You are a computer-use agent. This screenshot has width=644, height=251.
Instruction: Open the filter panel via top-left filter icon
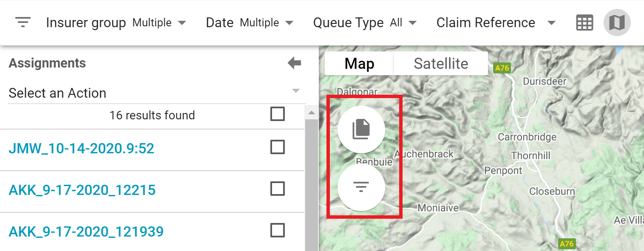click(23, 23)
